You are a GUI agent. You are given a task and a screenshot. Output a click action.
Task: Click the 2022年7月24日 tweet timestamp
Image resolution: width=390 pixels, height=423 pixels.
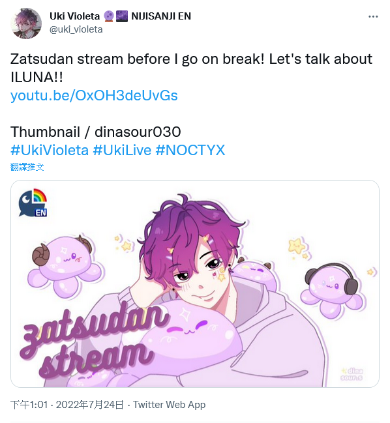click(90, 405)
